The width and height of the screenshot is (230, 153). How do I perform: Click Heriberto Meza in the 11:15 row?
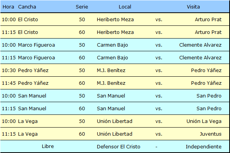point(115,32)
